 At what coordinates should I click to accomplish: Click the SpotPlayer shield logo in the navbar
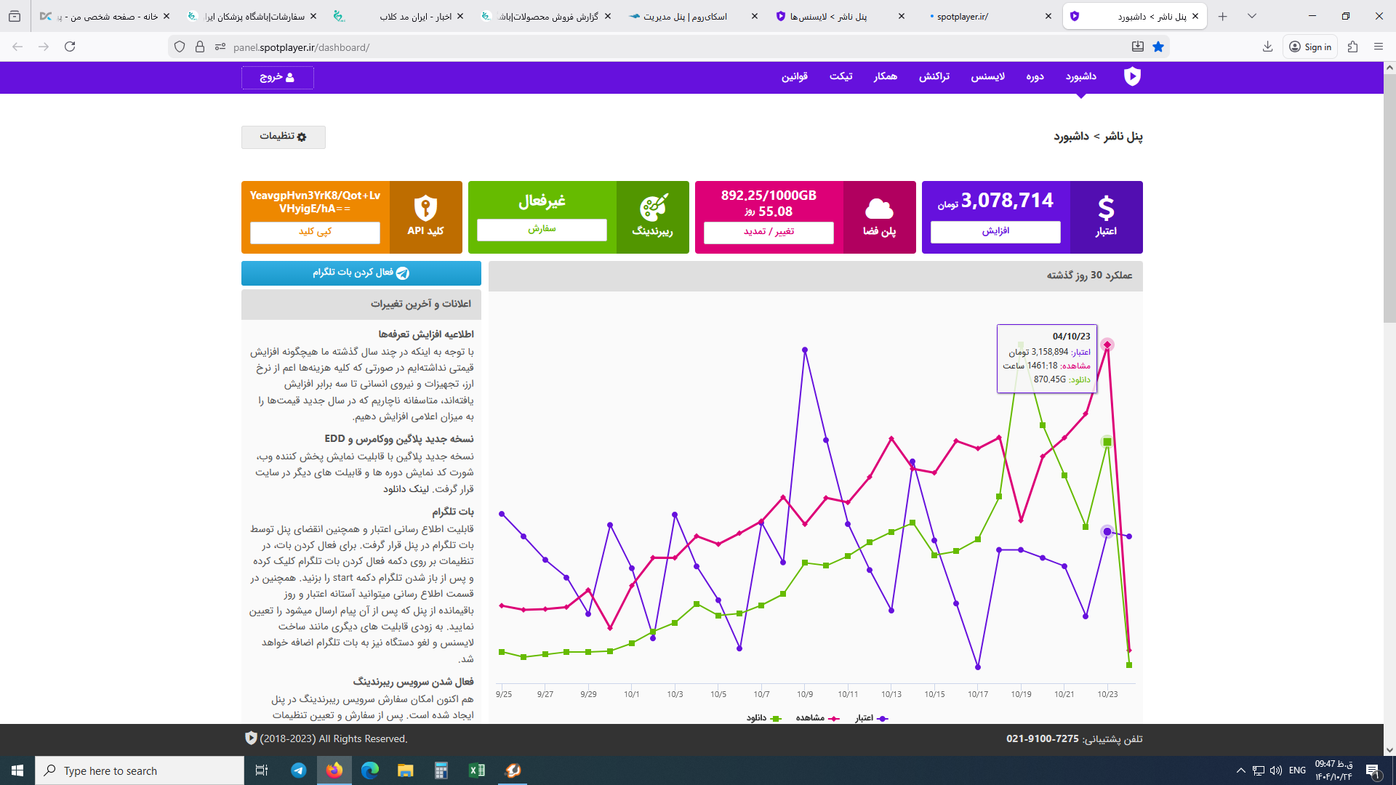click(1132, 76)
